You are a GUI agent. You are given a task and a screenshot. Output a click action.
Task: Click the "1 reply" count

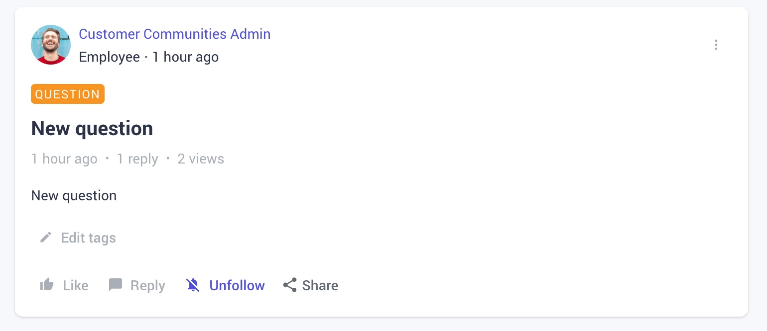[x=137, y=159]
